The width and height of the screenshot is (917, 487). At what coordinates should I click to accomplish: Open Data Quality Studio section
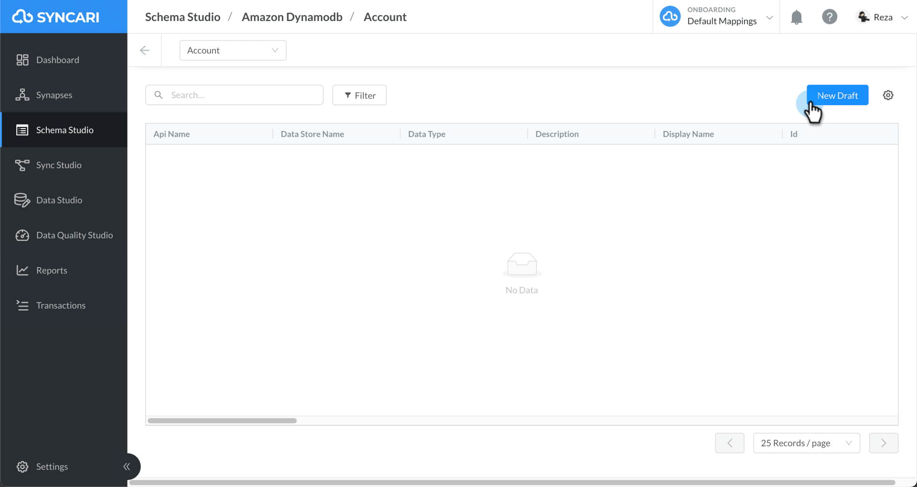64,235
